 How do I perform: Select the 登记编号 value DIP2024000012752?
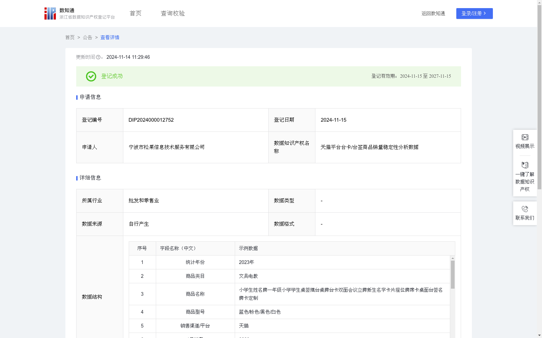tap(151, 120)
